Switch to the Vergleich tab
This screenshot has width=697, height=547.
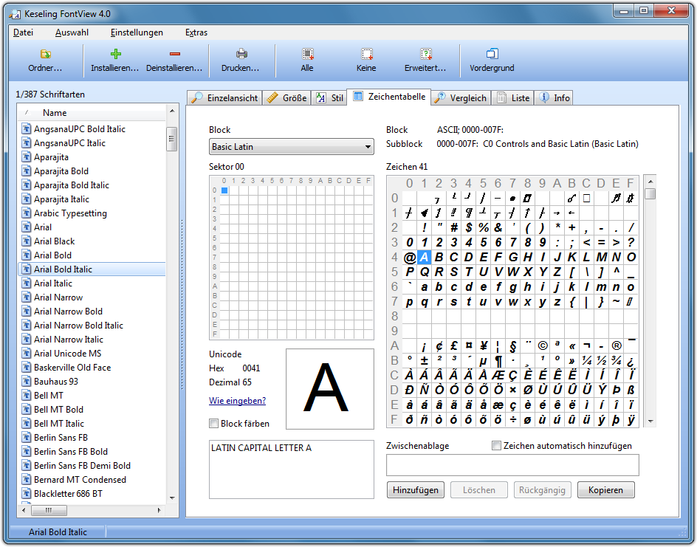click(x=461, y=97)
